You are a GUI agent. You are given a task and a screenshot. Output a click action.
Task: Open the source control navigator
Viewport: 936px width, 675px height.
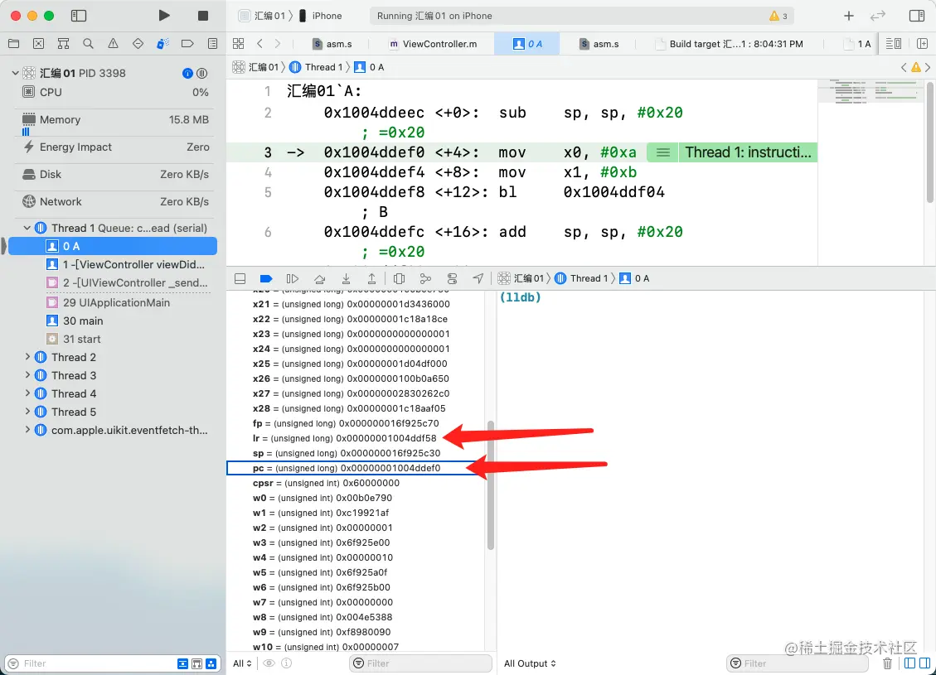click(x=39, y=44)
